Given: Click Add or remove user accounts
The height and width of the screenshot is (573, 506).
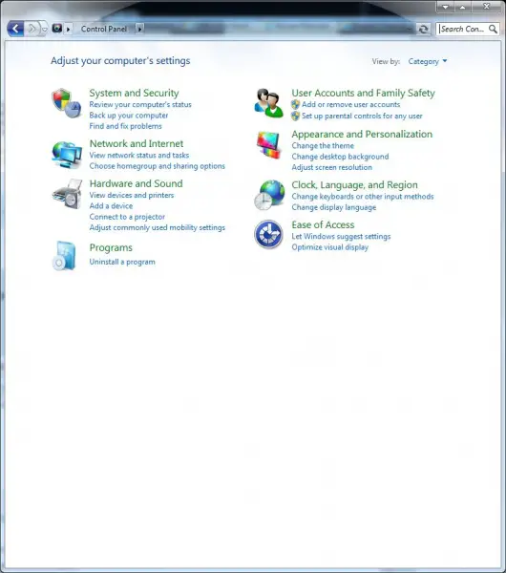Looking at the screenshot, I should [350, 104].
